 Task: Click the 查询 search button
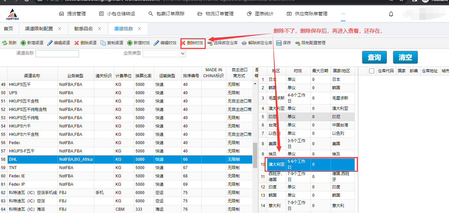(x=374, y=57)
